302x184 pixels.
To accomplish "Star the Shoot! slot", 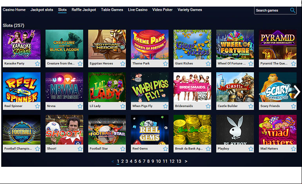I will point(80,149).
